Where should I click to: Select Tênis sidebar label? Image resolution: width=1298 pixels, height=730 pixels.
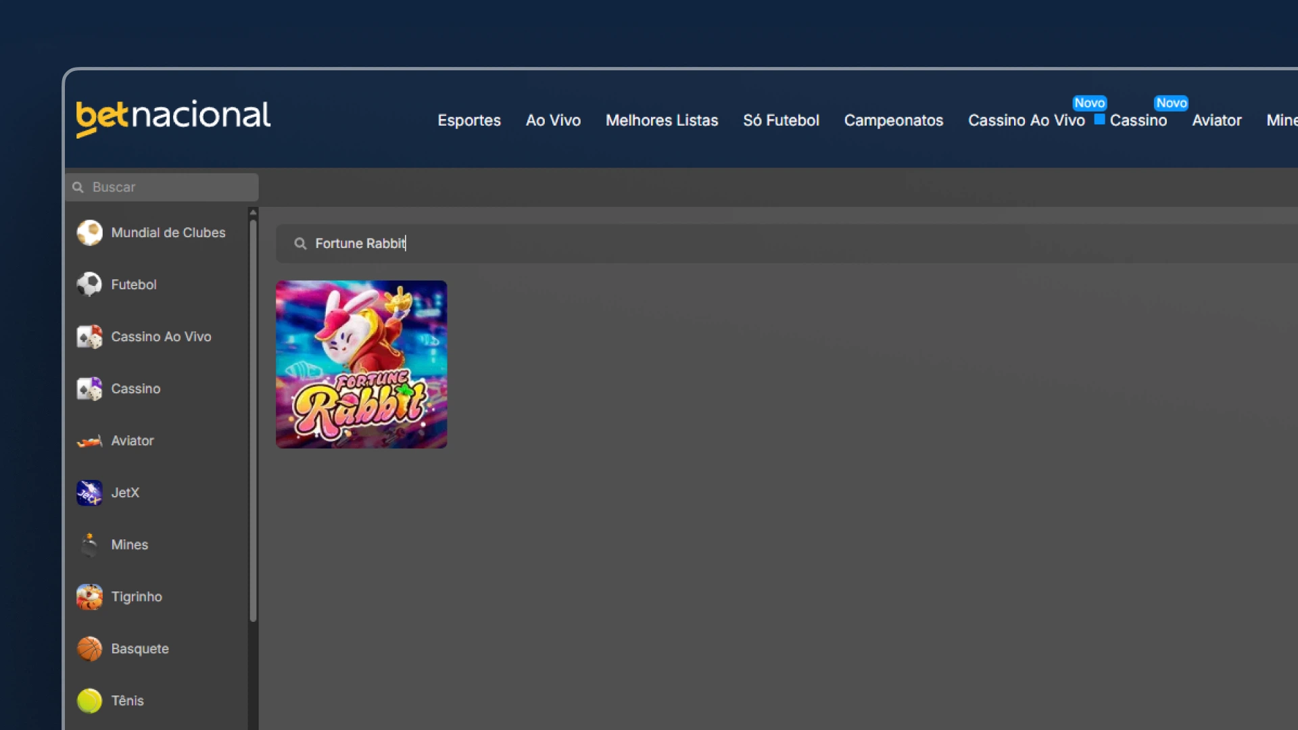point(128,701)
